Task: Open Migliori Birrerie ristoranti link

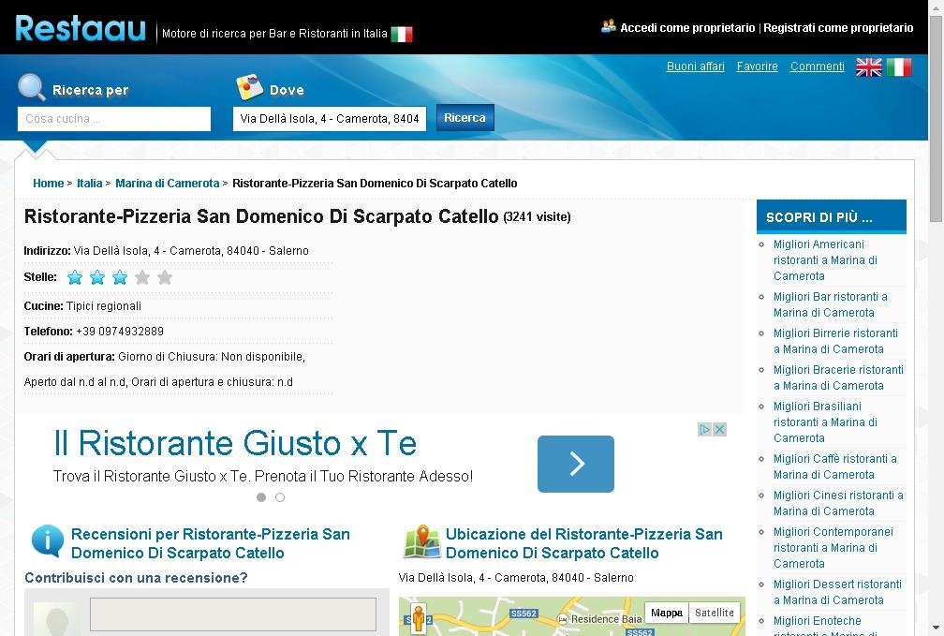Action: coord(835,341)
